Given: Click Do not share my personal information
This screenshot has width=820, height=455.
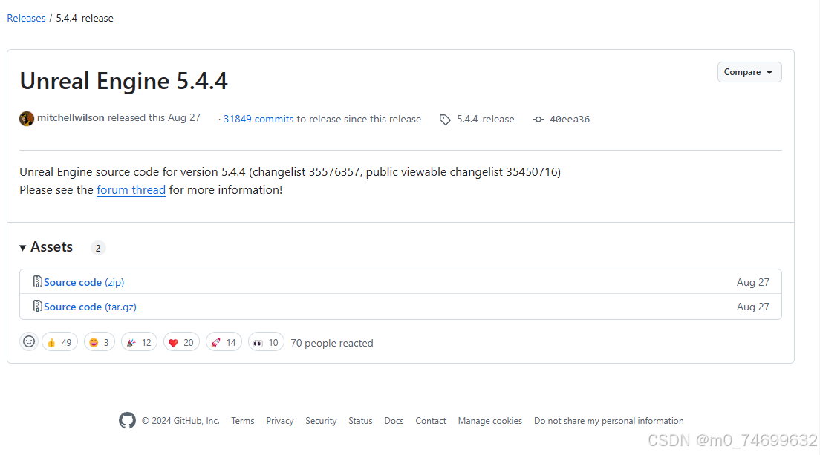Looking at the screenshot, I should [x=609, y=421].
